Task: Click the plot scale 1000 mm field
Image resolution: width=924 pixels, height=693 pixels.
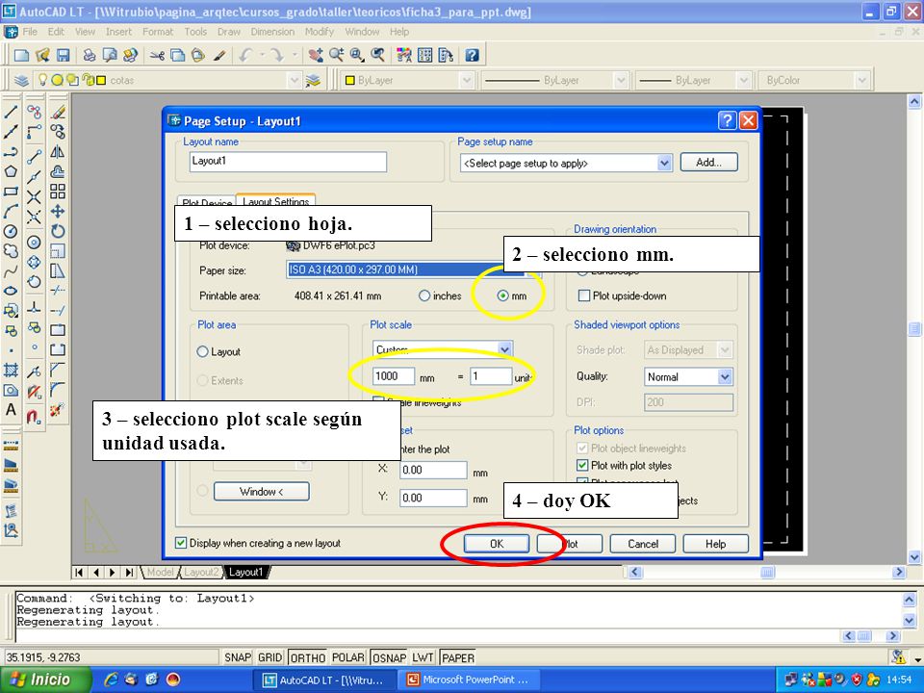Action: pyautogui.click(x=393, y=376)
